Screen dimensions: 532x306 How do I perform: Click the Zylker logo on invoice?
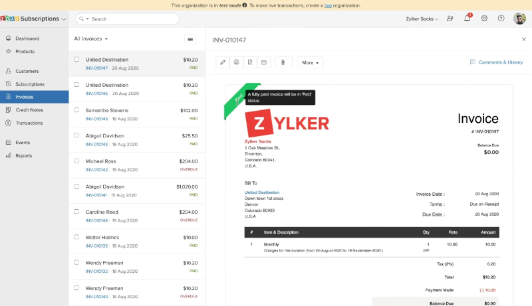[x=287, y=123]
